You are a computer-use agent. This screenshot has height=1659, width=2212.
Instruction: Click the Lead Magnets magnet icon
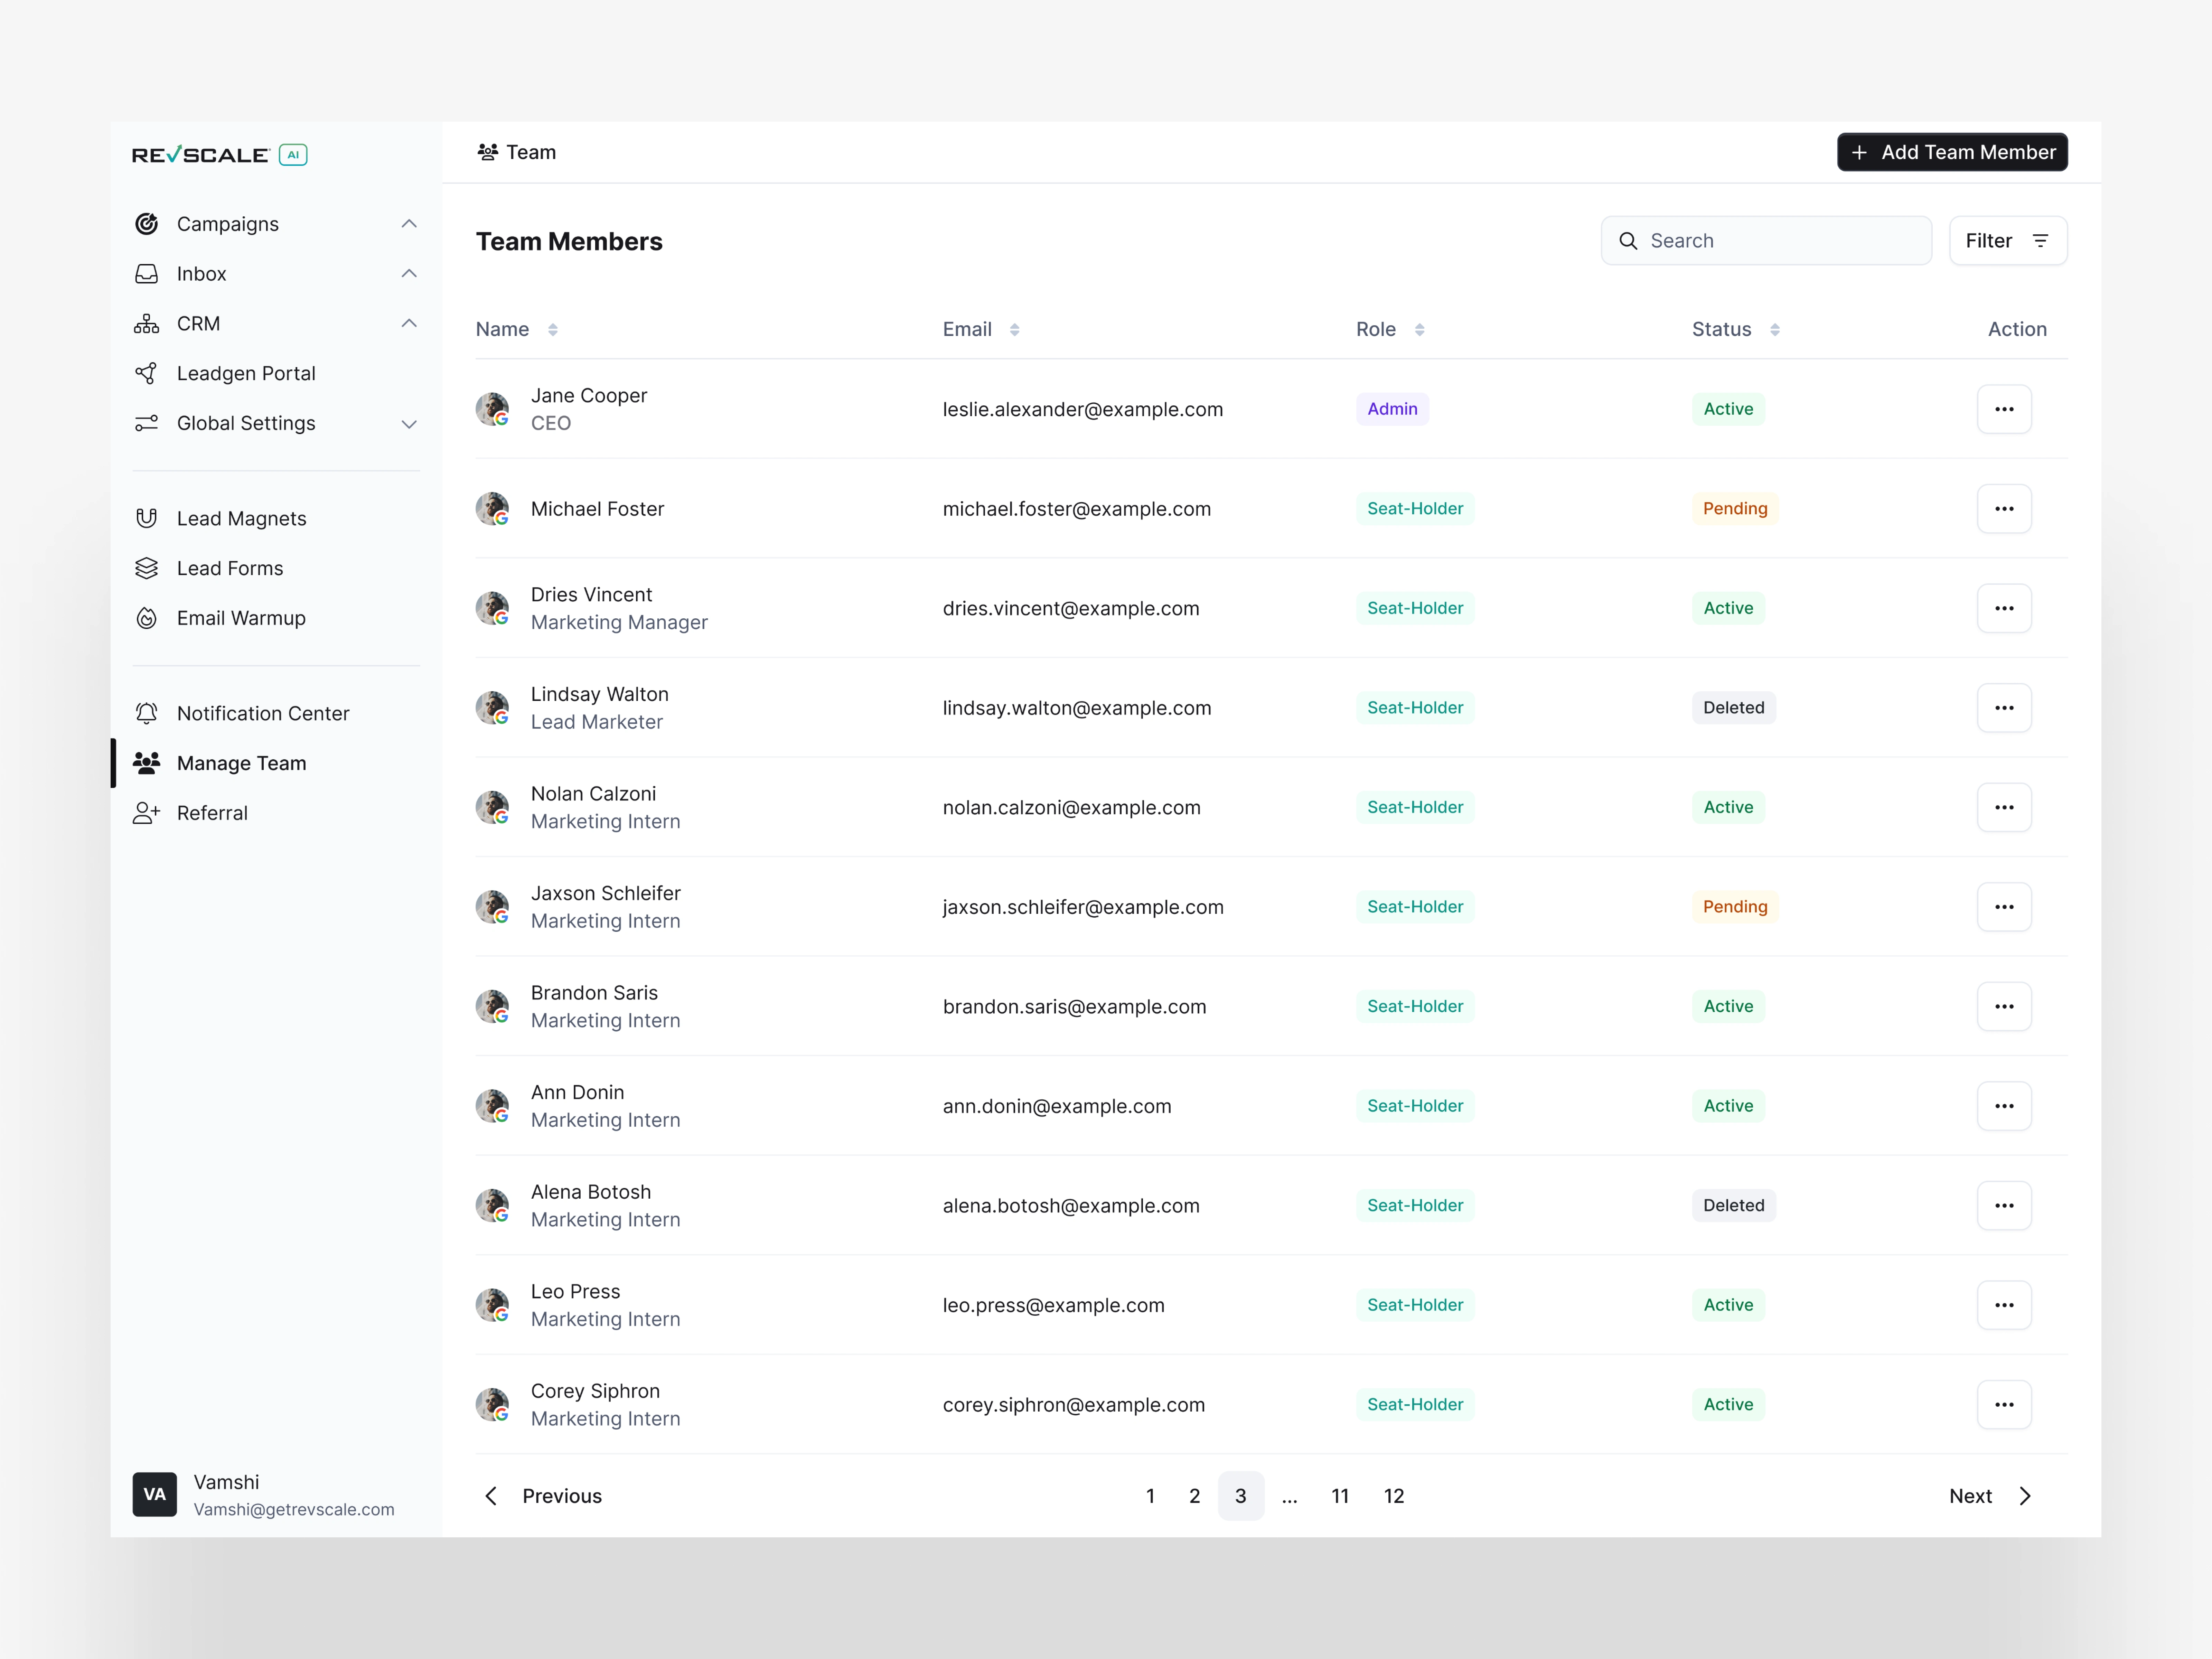(147, 518)
